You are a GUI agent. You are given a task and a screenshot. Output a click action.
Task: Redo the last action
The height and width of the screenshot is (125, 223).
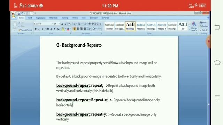pos(27,14)
